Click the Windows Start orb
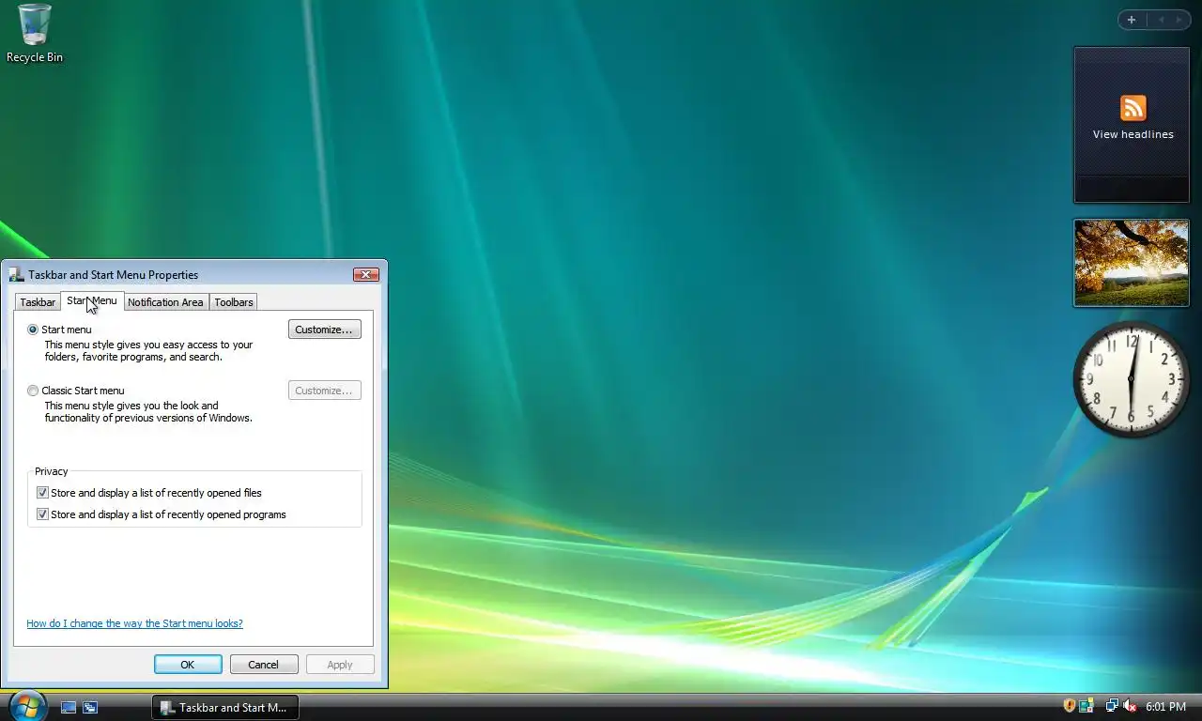Image resolution: width=1202 pixels, height=721 pixels. pyautogui.click(x=27, y=705)
